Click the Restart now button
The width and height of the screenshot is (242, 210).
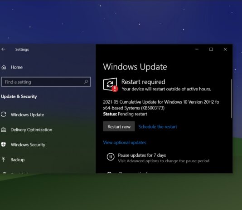119,126
